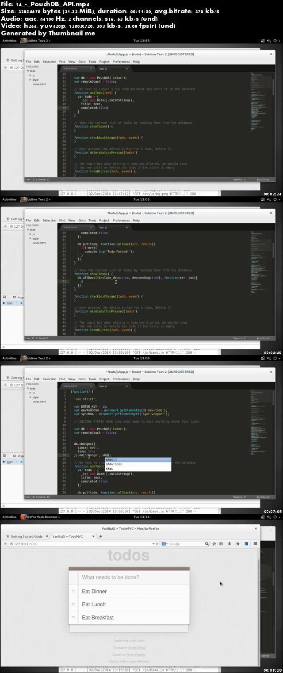Open the Goto menu in the 13:05 frame

82,220
